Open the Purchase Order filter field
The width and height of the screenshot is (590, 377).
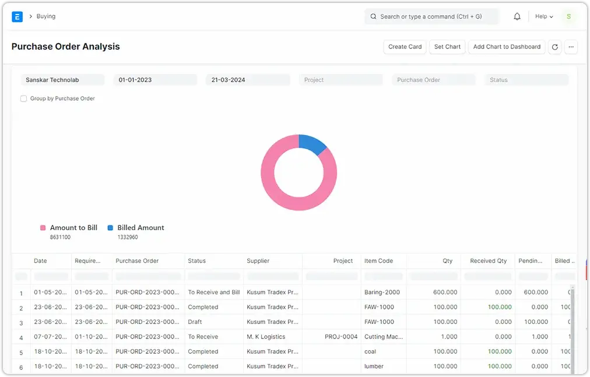point(433,79)
